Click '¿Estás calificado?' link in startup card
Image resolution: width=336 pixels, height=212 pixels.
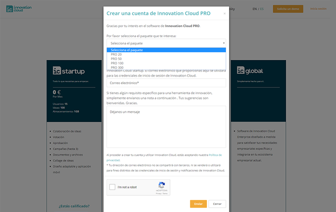click(x=74, y=206)
